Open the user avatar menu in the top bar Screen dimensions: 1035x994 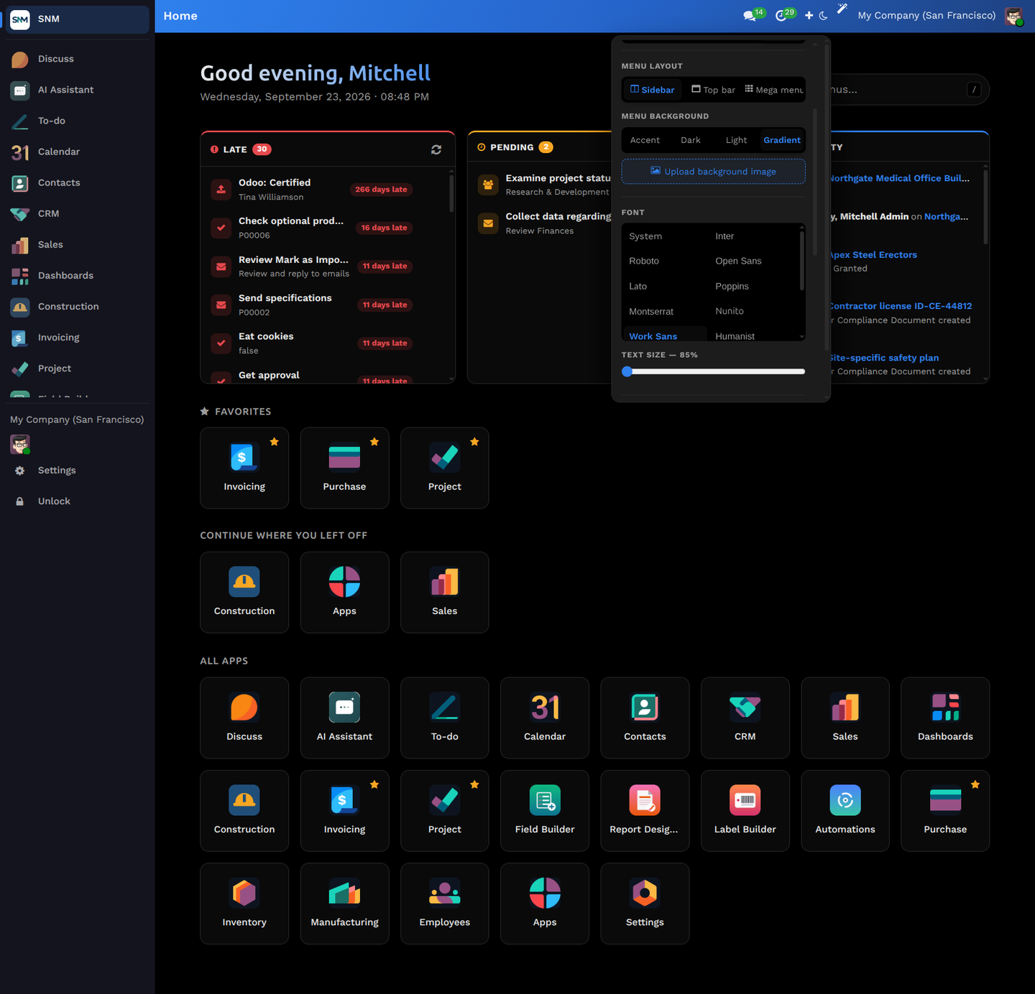[x=1014, y=16]
